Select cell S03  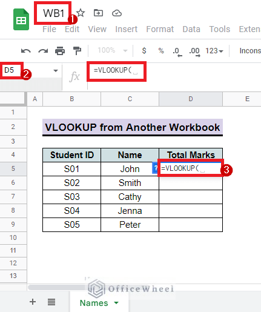pyautogui.click(x=71, y=197)
